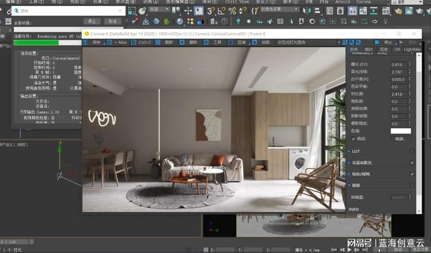The width and height of the screenshot is (431, 253).
Task: Click the curve editor icon in main toolbar
Action: pyautogui.click(x=363, y=10)
